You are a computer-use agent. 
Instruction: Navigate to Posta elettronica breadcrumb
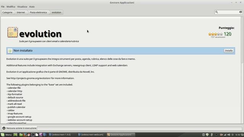[x=38, y=13]
